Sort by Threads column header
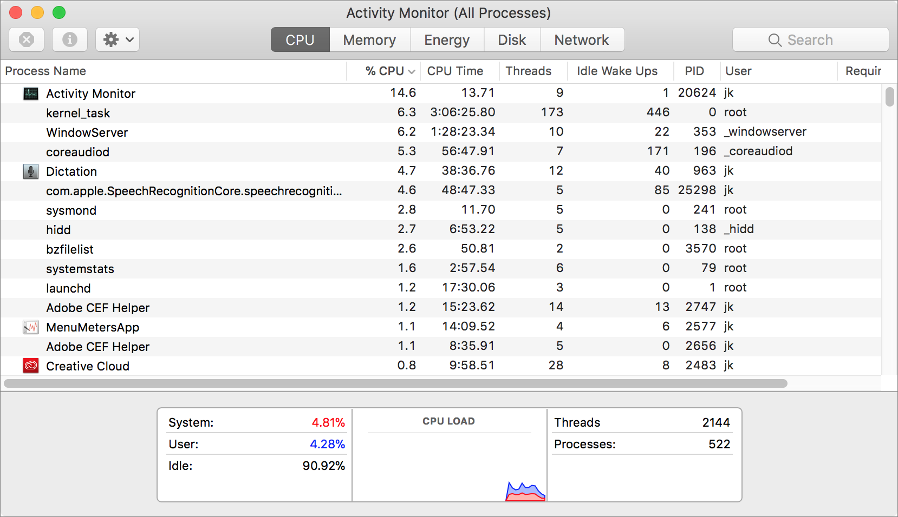This screenshot has width=898, height=517. click(533, 71)
